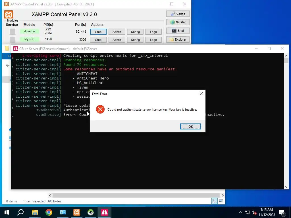Maximize the Cfx.re Server window
Screen dimensions: 291x218
click(269, 49)
